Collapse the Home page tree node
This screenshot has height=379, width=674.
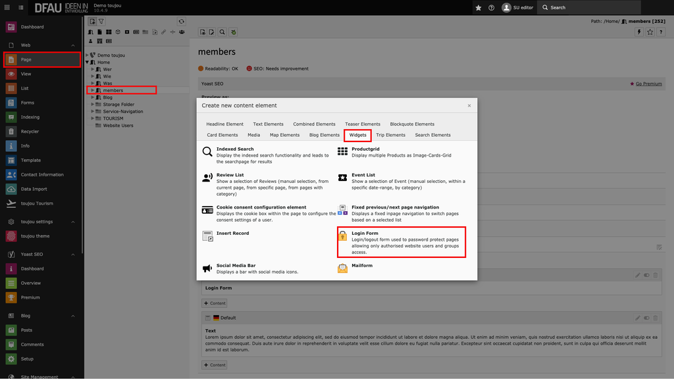88,63
